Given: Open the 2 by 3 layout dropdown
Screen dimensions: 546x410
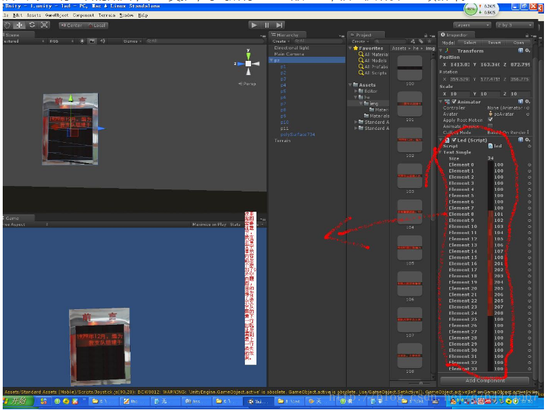Looking at the screenshot, I should [x=515, y=25].
